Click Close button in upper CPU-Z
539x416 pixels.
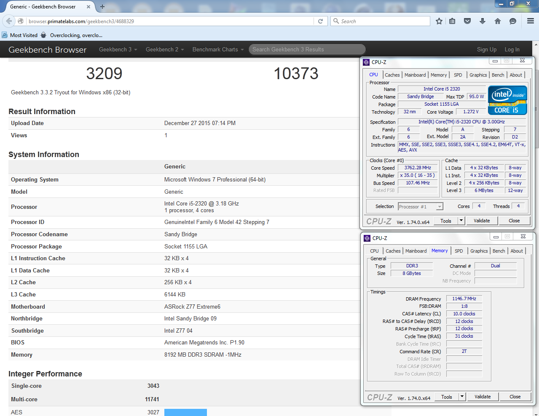[x=514, y=221]
